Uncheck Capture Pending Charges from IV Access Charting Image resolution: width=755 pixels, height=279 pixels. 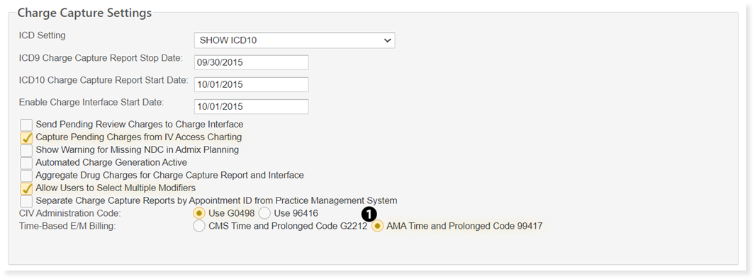[26, 137]
